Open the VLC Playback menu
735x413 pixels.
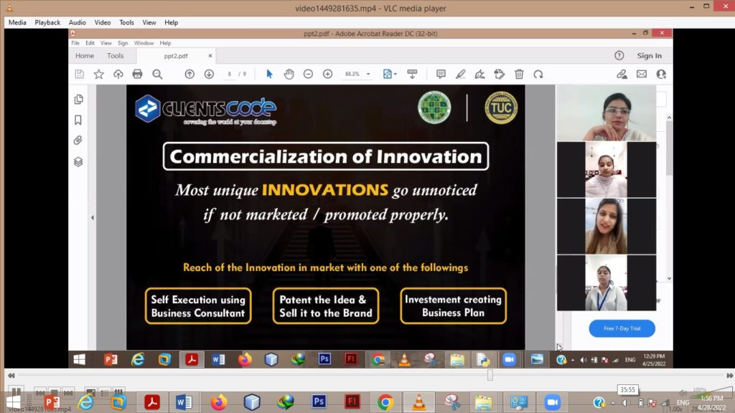47,22
